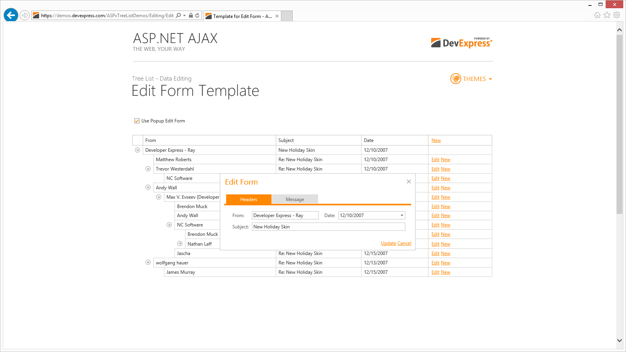Click the Cancel link
Viewport: 626px width, 352px height.
[404, 243]
